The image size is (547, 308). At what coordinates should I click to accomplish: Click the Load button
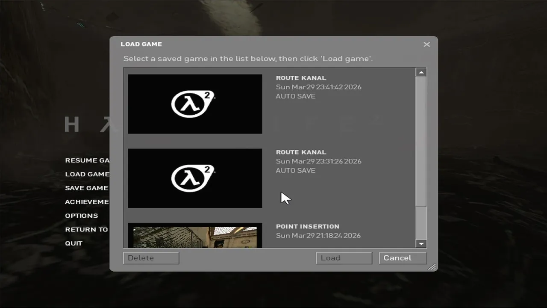(x=344, y=258)
